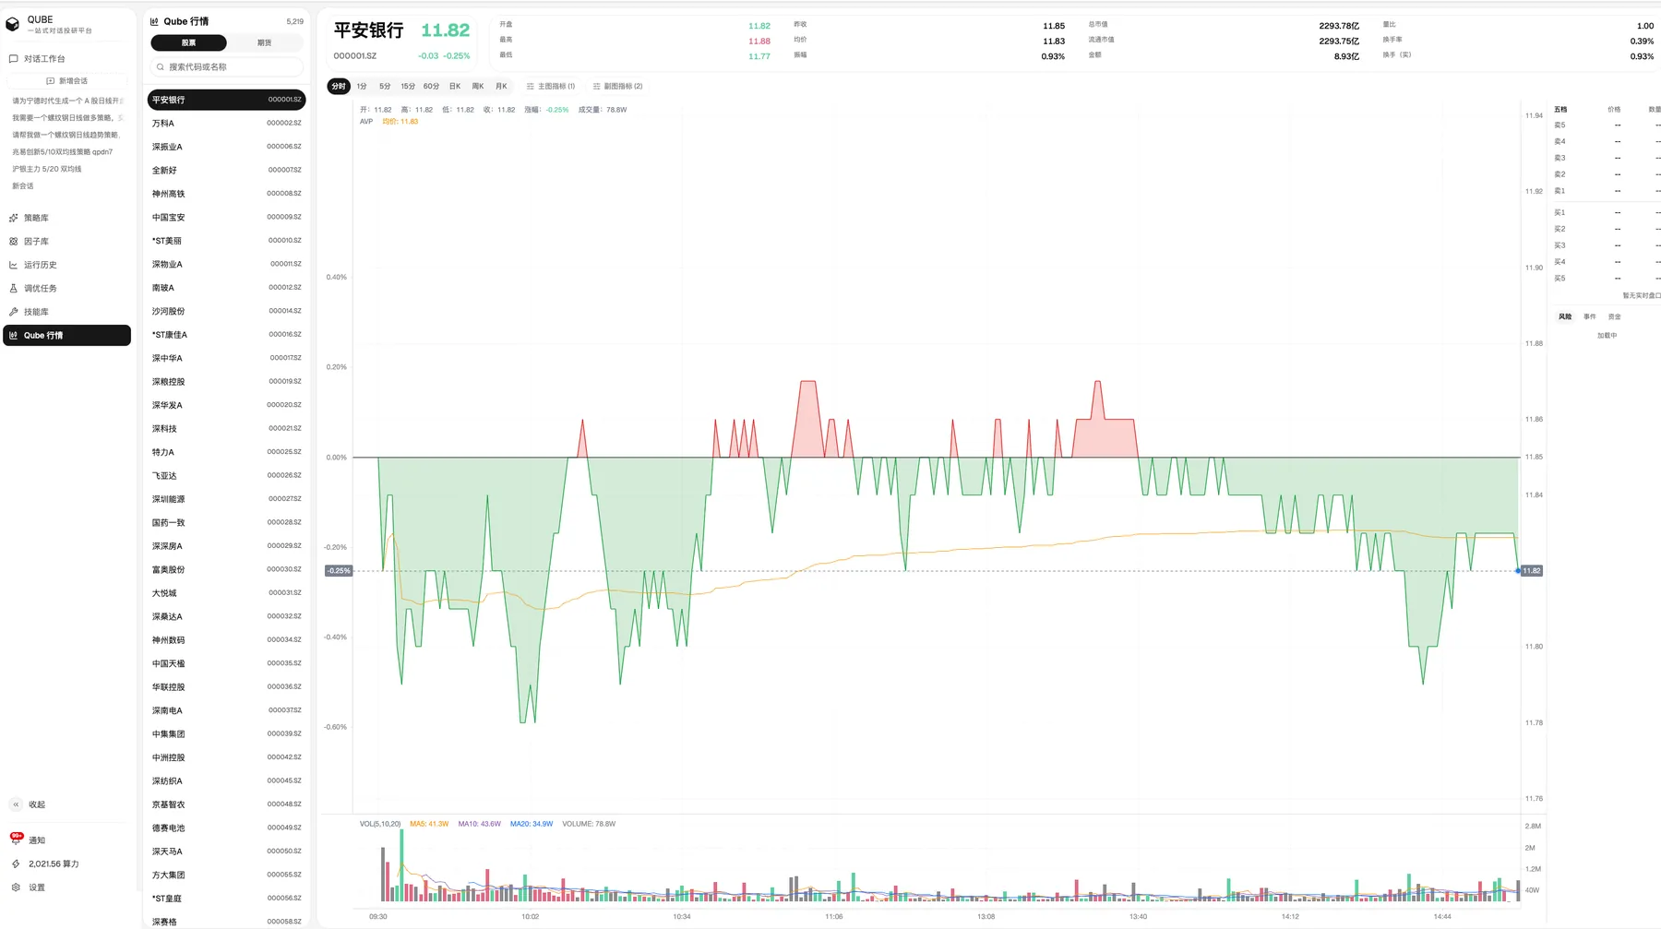The image size is (1661, 929).
Task: Select the 分时 intraday chart period
Action: pos(339,87)
